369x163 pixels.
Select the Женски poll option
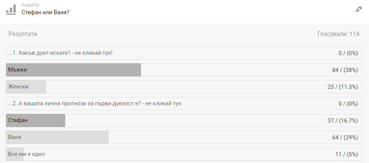point(184,87)
